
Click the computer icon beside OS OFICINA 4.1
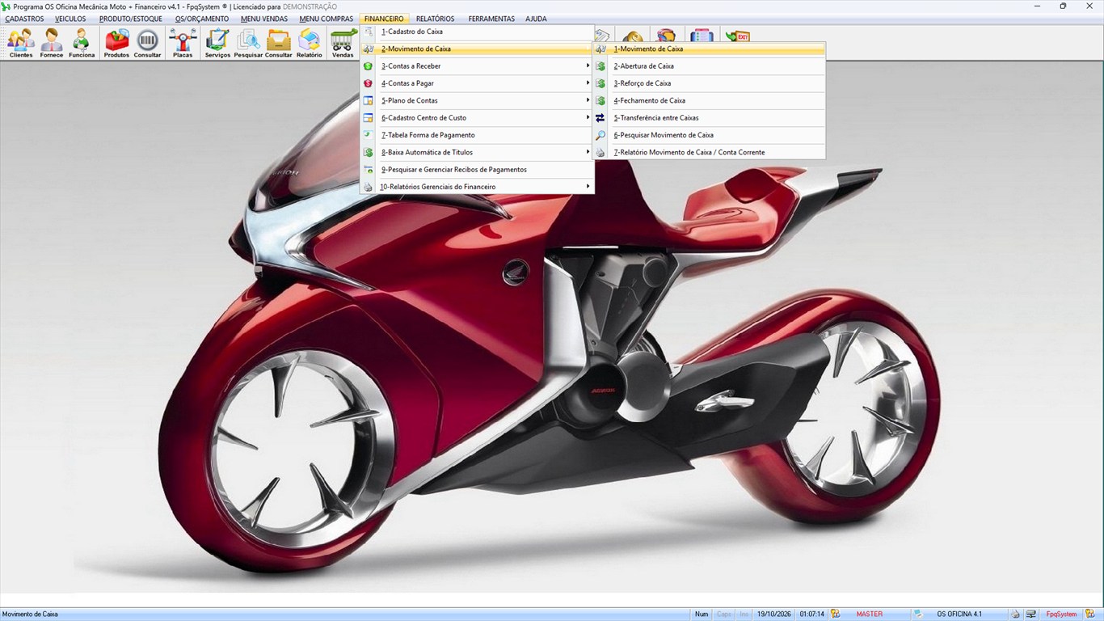point(918,615)
